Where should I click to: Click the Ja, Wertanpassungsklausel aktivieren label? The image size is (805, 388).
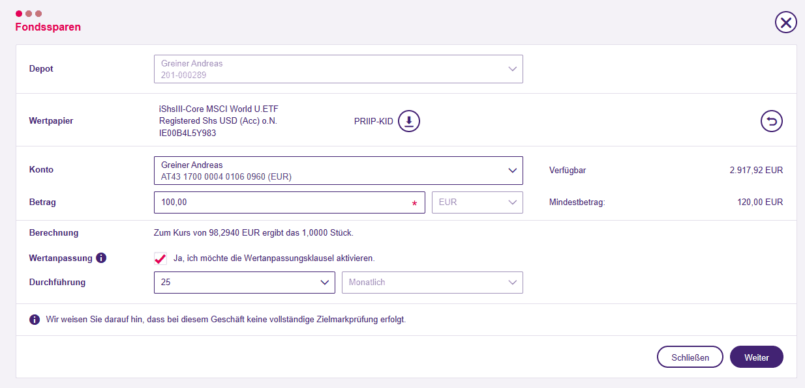click(274, 258)
